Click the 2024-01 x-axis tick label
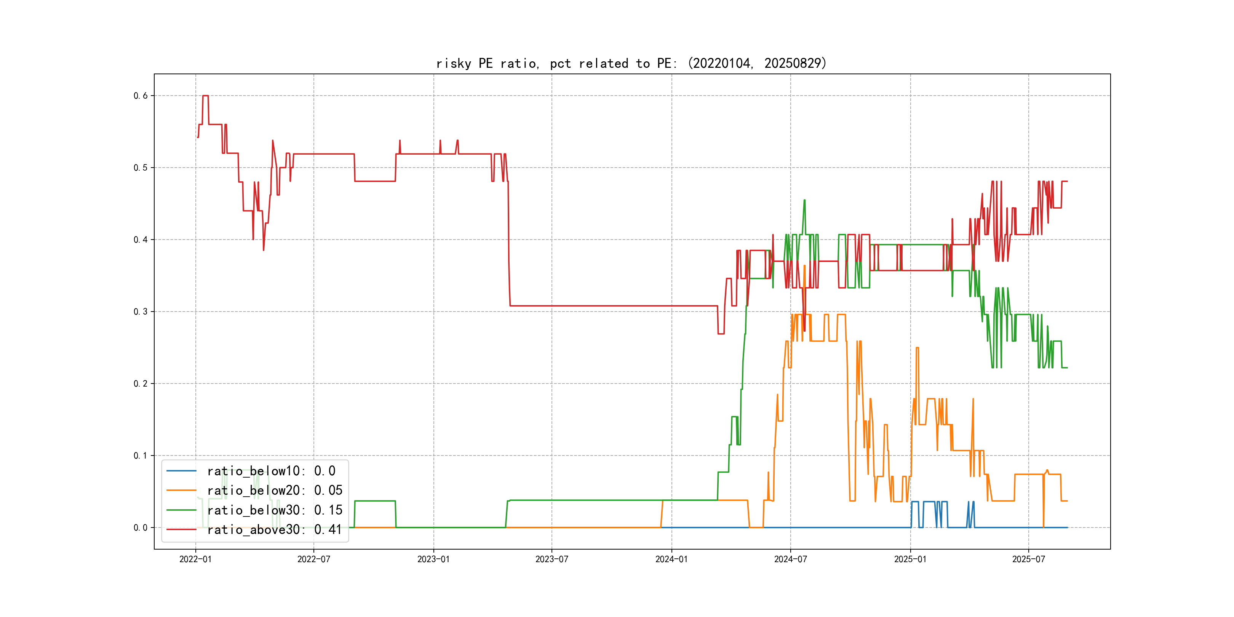Viewport: 1234px width, 617px height. (671, 559)
